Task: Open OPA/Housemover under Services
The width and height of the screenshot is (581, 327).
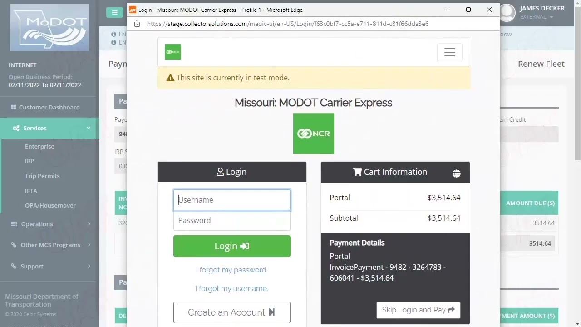Action: pyautogui.click(x=50, y=205)
